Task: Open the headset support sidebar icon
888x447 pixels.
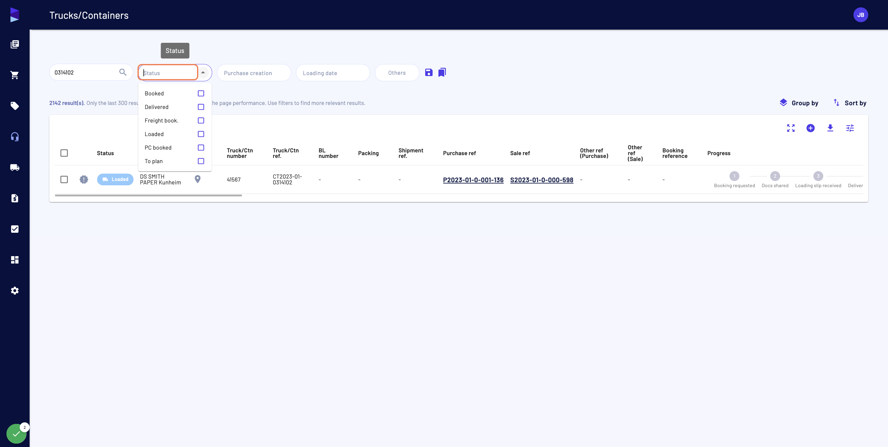Action: (14, 137)
